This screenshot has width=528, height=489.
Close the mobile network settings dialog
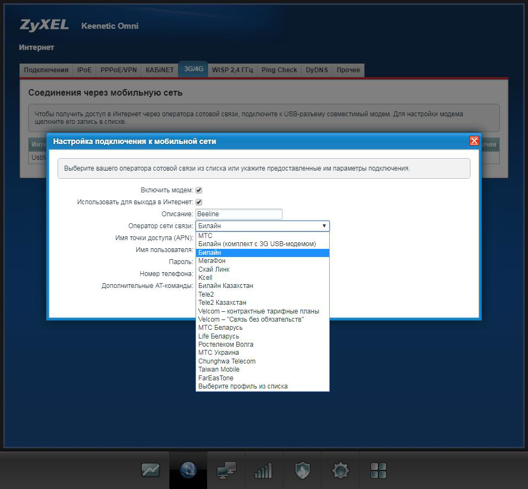(474, 141)
